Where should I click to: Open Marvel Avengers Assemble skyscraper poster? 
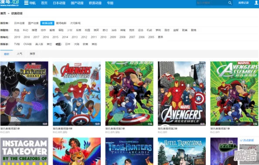pos(182,93)
